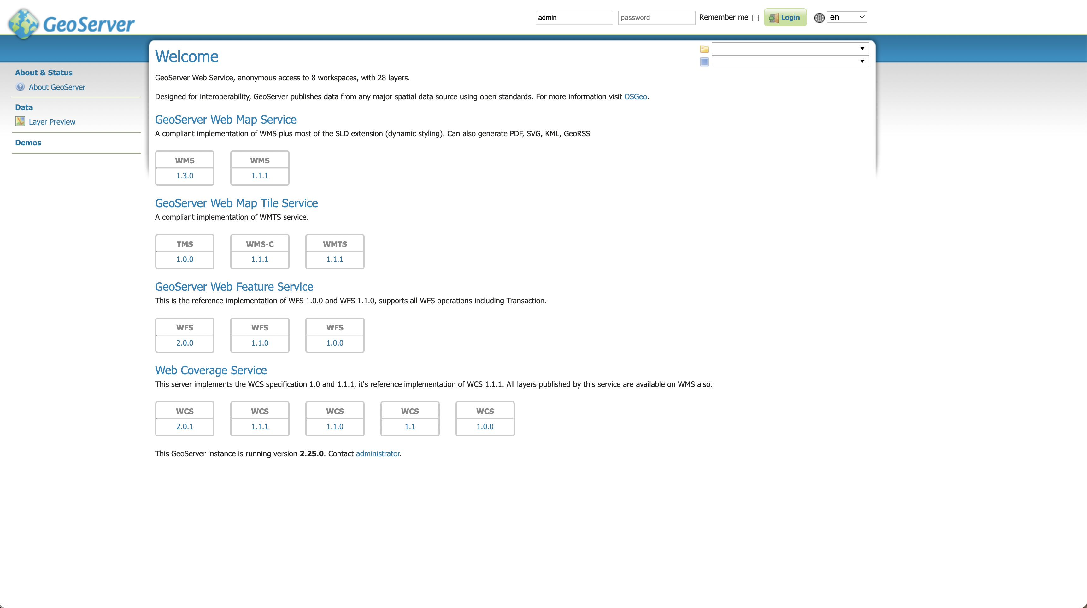Click the yellow workspace folder icon
This screenshot has width=1087, height=608.
point(704,49)
